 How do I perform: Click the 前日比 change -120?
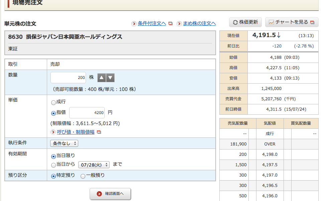(x=277, y=46)
